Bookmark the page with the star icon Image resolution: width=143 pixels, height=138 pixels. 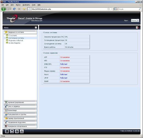[x=109, y=9]
